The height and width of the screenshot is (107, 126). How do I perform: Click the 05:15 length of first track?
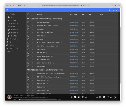(84, 22)
